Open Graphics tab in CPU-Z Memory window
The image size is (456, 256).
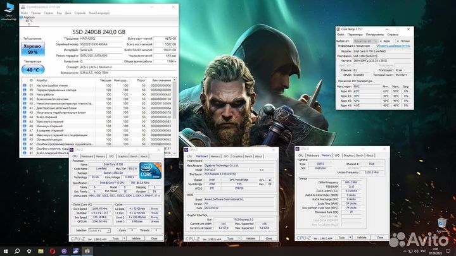click(348, 155)
